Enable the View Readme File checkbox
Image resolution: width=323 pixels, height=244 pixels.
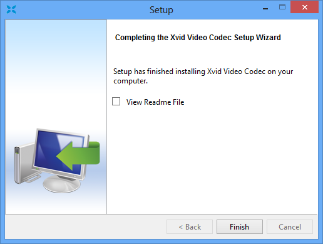(x=116, y=102)
